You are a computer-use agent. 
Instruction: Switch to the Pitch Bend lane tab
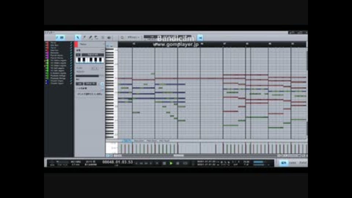151,141
